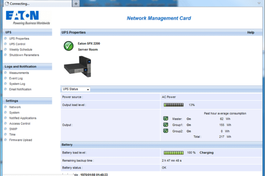Open UPS Control page
This screenshot has width=265, height=176.
pos(17,44)
